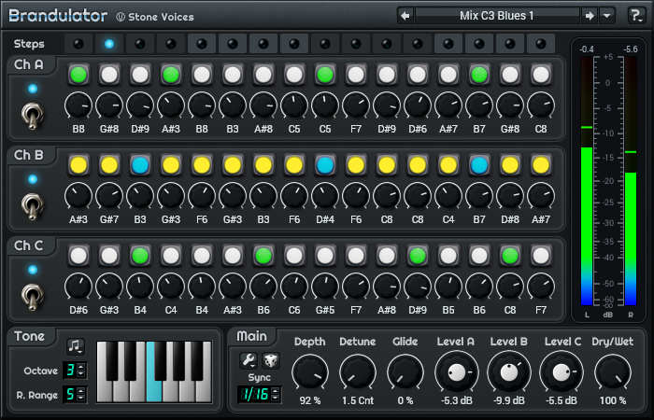Click the leftmost white piano key
The height and width of the screenshot is (420, 654).
coord(104,391)
